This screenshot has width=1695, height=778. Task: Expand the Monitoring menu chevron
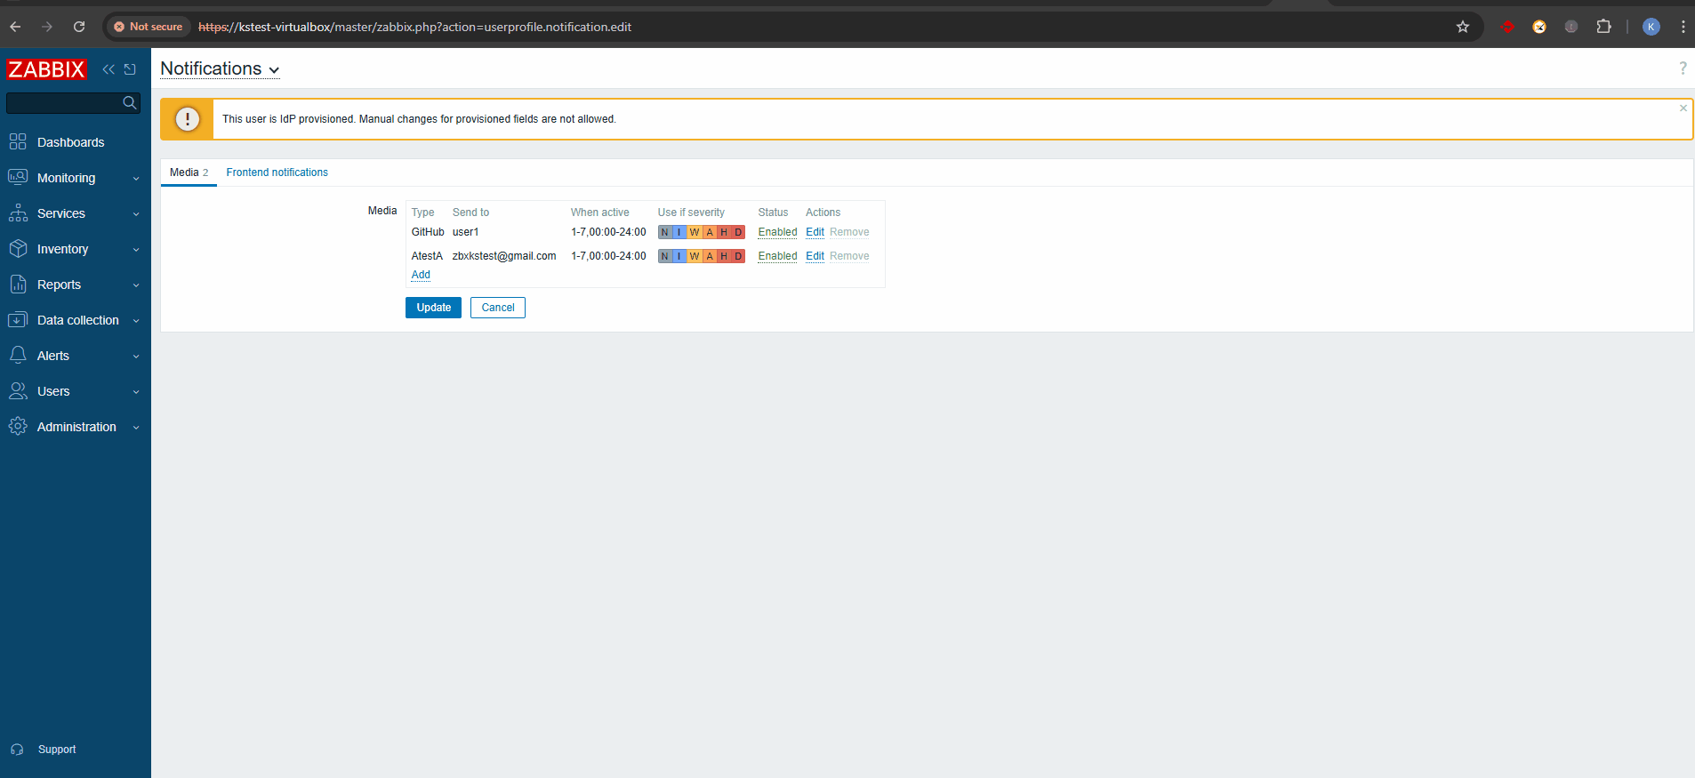coord(136,178)
